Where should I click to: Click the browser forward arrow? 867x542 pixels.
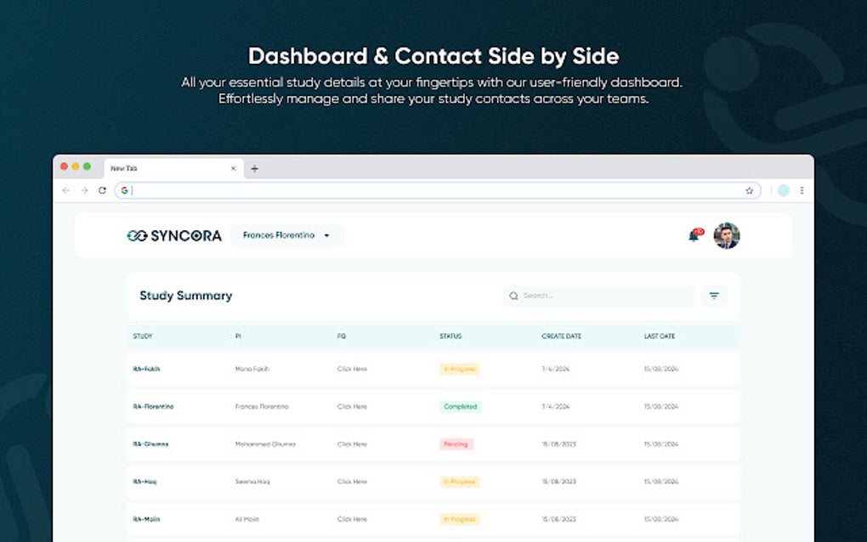[x=85, y=190]
